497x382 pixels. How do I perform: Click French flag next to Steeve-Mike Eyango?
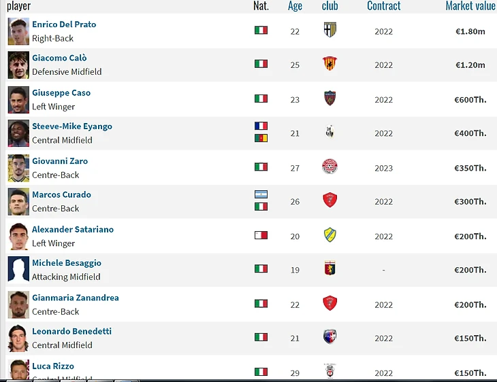(261, 126)
